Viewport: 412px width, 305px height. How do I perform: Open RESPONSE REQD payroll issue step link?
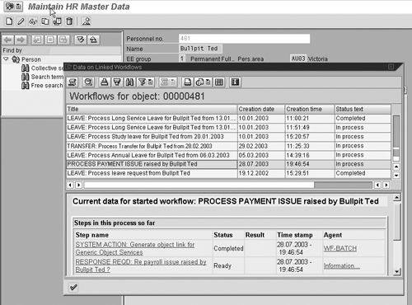point(141,265)
